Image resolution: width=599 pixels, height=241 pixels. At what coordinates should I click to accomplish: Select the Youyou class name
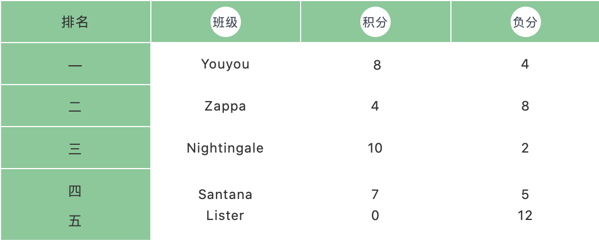(x=225, y=64)
